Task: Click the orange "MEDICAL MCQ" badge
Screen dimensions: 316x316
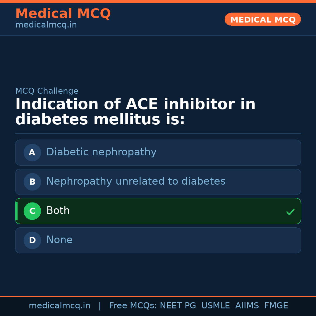Action: pyautogui.click(x=262, y=20)
